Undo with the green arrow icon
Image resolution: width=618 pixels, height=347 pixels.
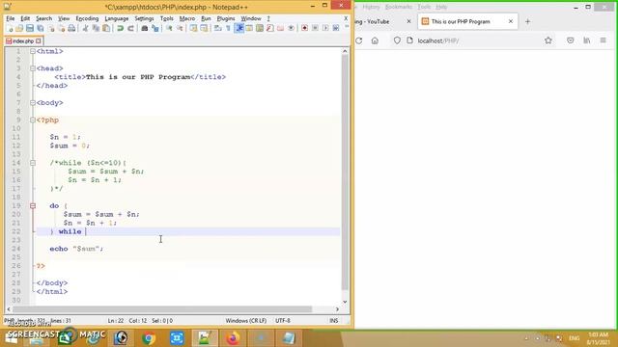tap(120, 28)
